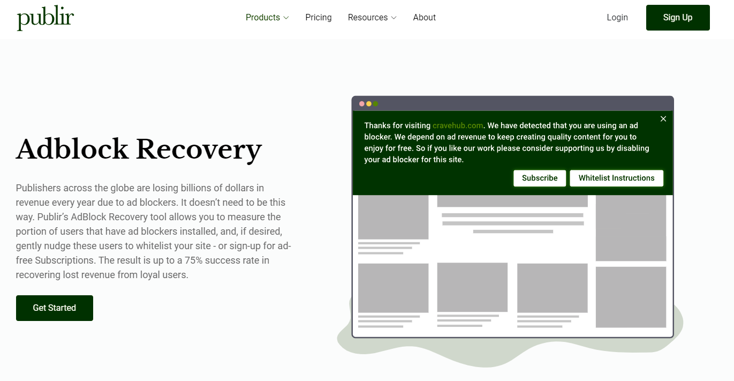Go to the Pricing page
734x381 pixels.
click(x=319, y=18)
